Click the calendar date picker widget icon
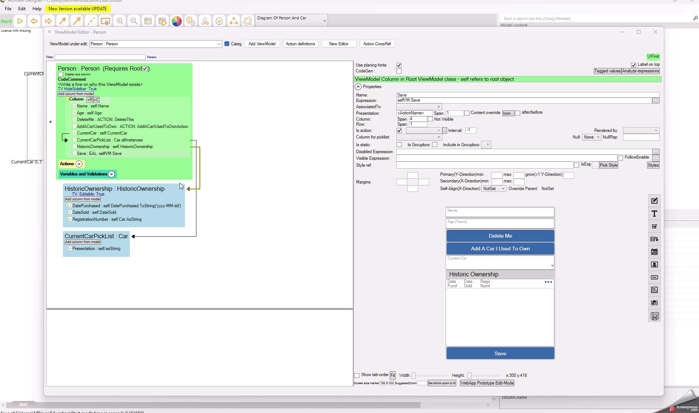Image resolution: width=699 pixels, height=413 pixels. pos(654,252)
